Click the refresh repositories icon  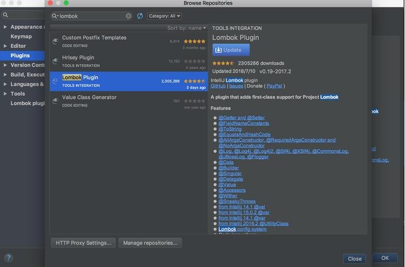point(140,16)
